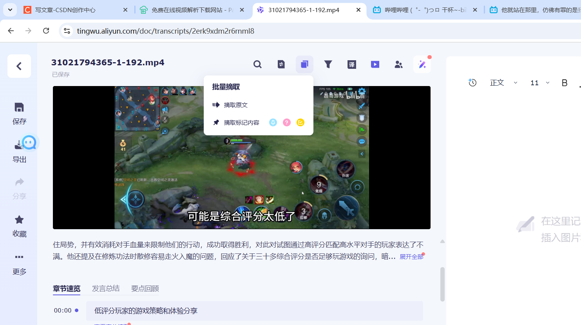Switch to the 发言总结 tab
This screenshot has height=325, width=581.
tap(106, 289)
